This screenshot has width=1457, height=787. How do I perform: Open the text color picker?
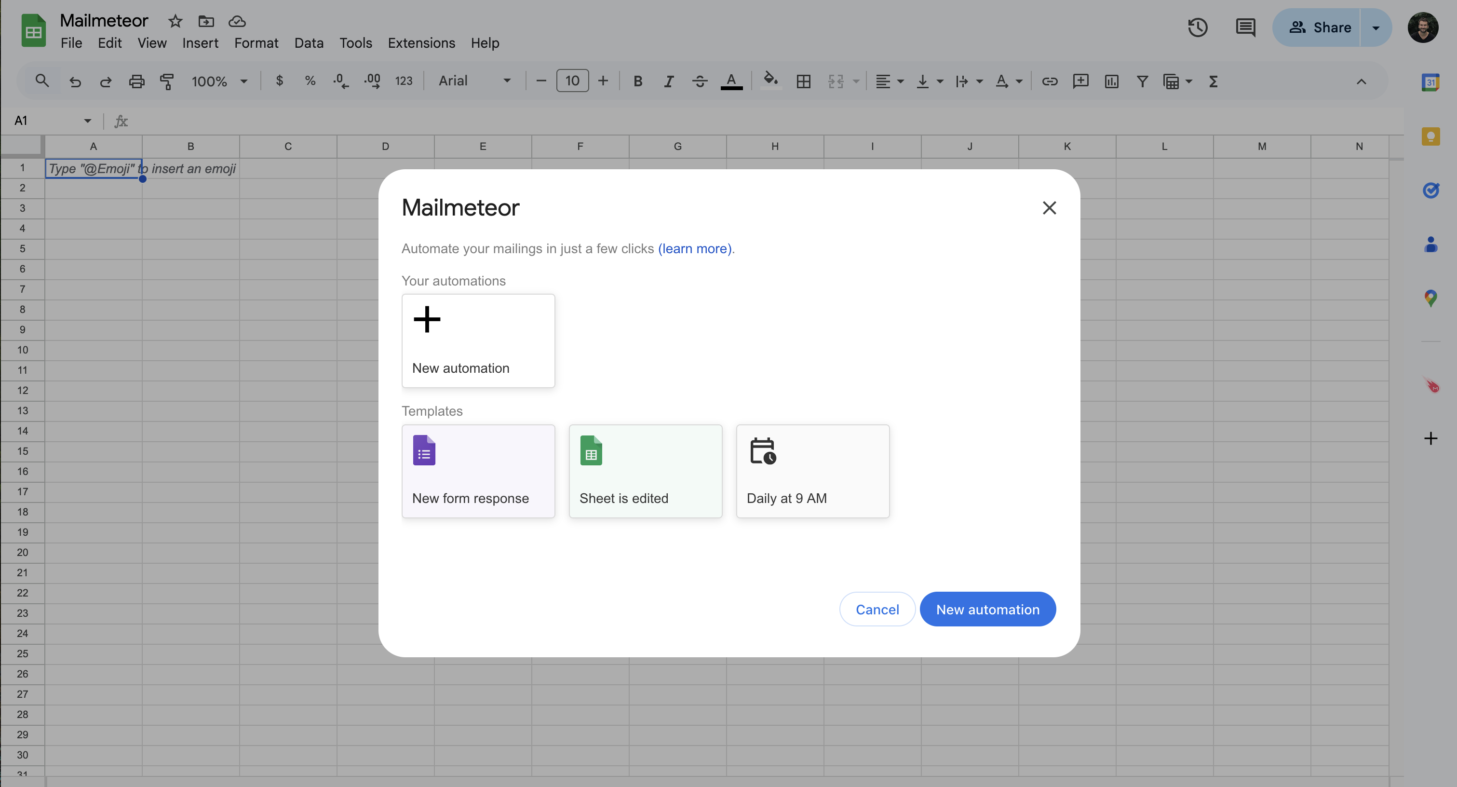(731, 81)
